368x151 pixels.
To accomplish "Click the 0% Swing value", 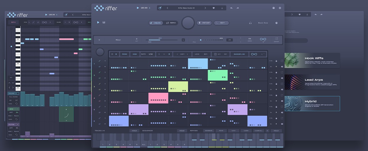I will [250, 39].
